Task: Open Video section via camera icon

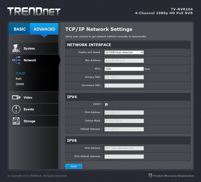Action: click(16, 97)
